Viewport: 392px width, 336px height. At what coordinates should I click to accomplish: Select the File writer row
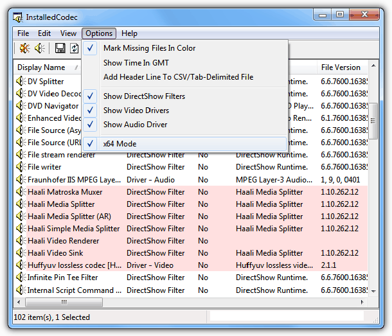(x=191, y=167)
